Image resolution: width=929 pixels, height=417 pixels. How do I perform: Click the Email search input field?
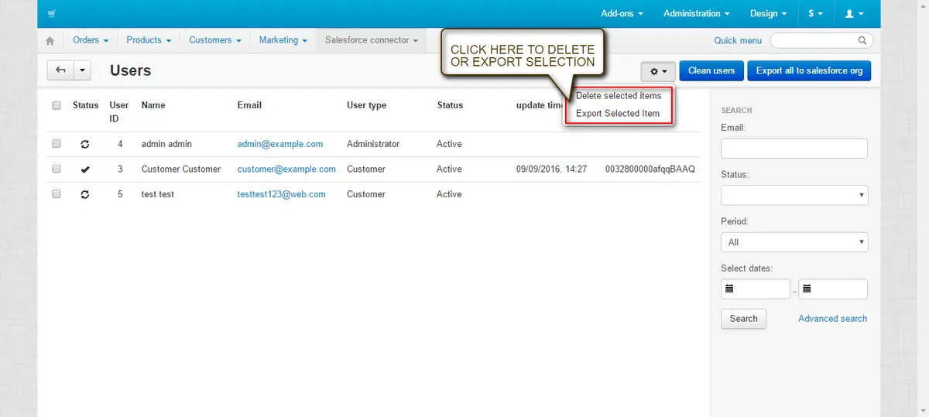point(794,149)
